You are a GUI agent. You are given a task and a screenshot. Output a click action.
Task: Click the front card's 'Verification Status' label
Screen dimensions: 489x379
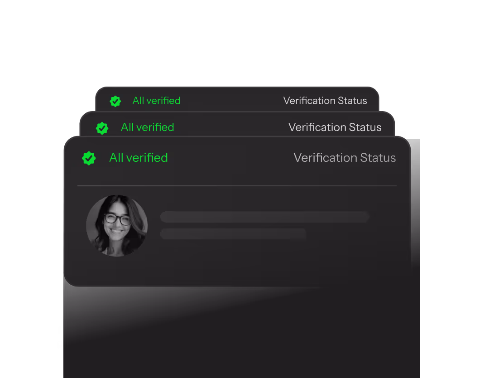tap(345, 158)
